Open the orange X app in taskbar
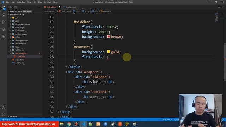 coord(120,124)
